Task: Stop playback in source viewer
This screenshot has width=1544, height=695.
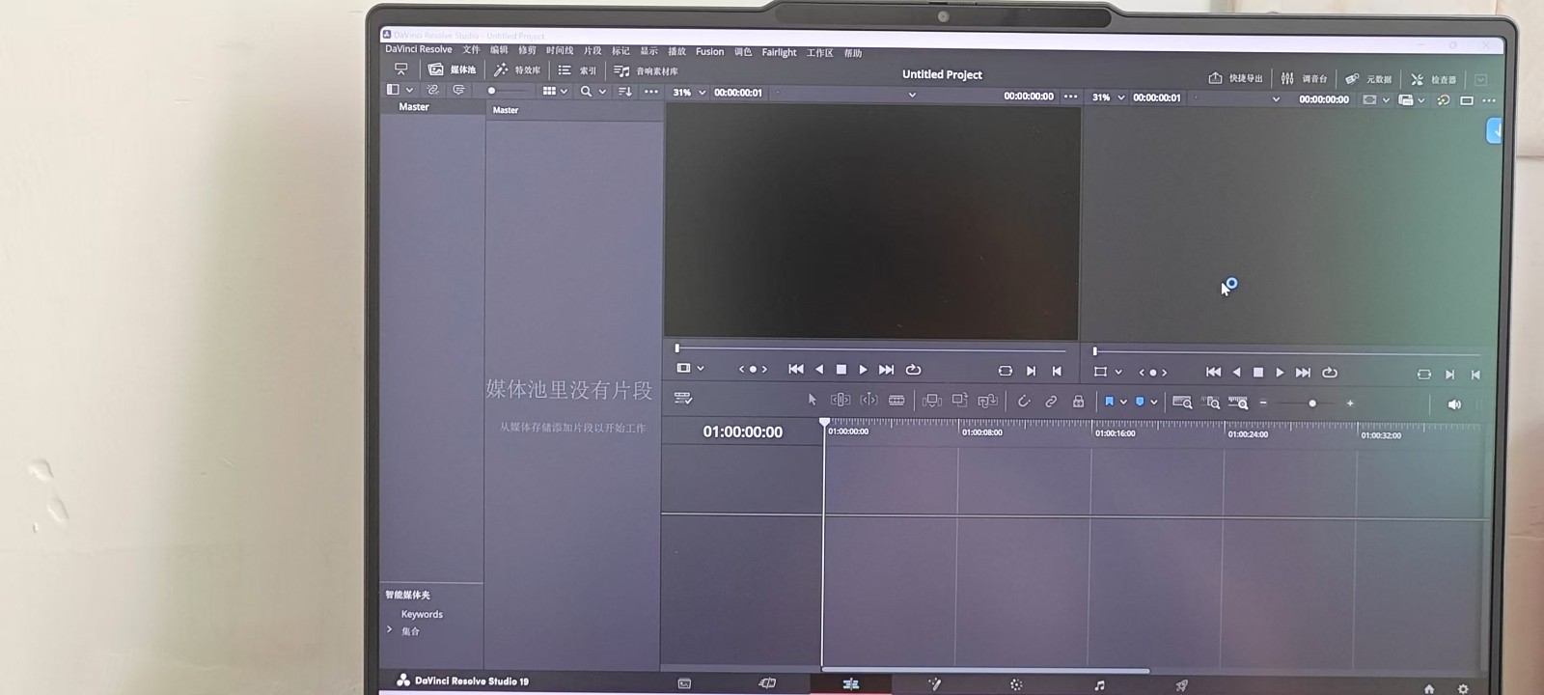Action: pos(841,370)
